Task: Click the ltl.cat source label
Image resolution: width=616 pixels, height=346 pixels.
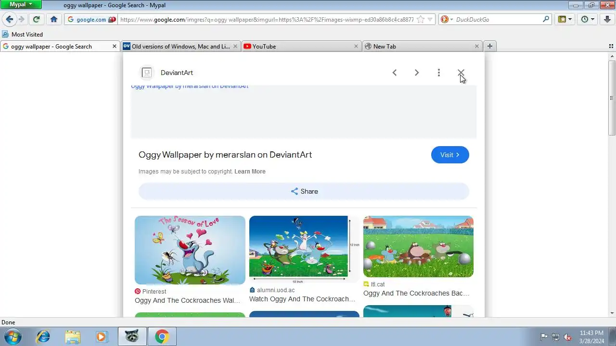Action: click(x=378, y=284)
